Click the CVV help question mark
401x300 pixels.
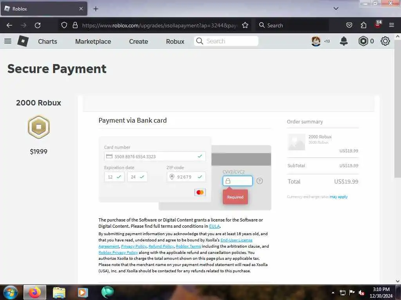click(x=260, y=181)
